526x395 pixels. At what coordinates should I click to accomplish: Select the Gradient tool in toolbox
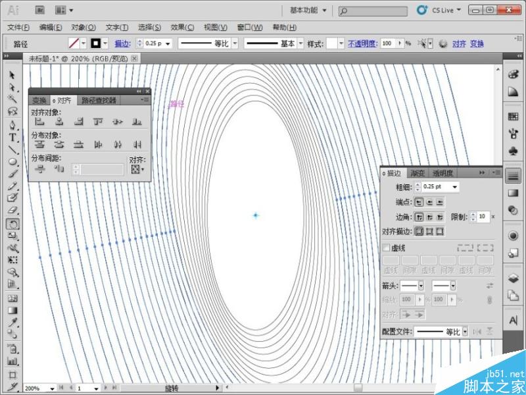[12, 310]
